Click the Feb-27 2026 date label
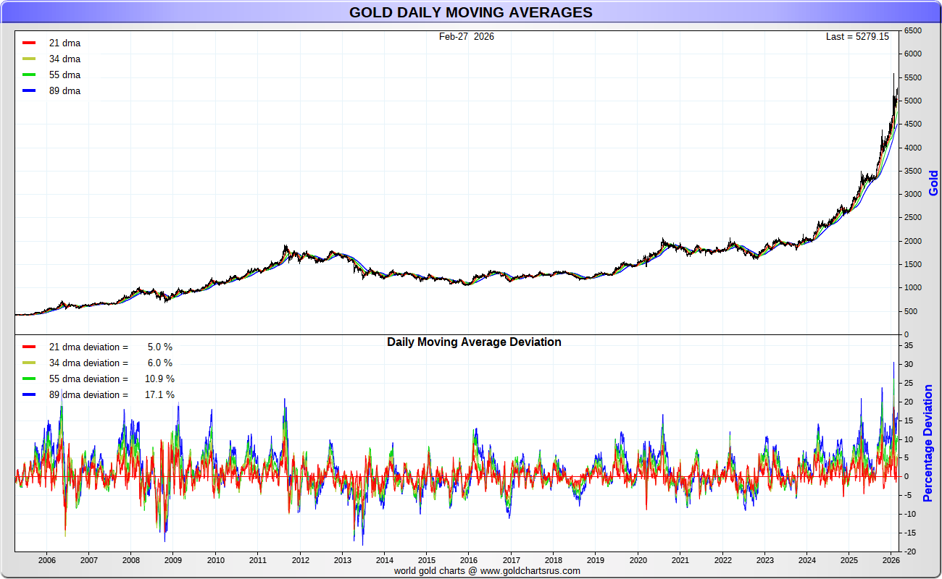Image resolution: width=942 pixels, height=579 pixels. [467, 36]
